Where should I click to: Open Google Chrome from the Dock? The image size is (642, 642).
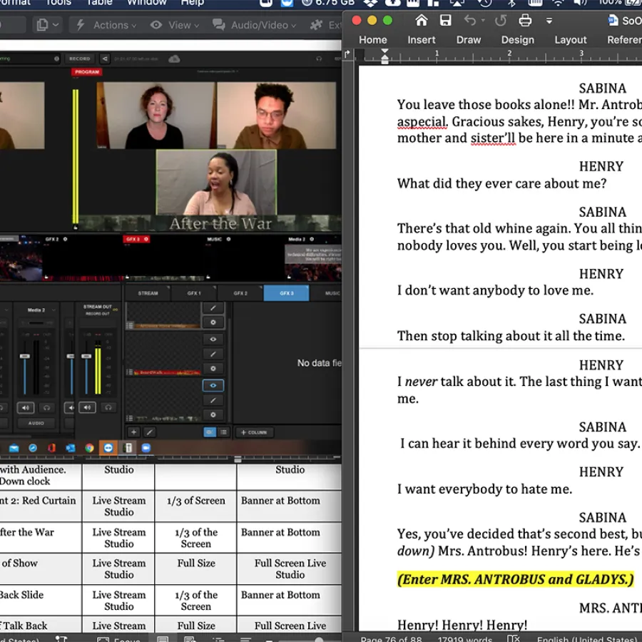[89, 448]
